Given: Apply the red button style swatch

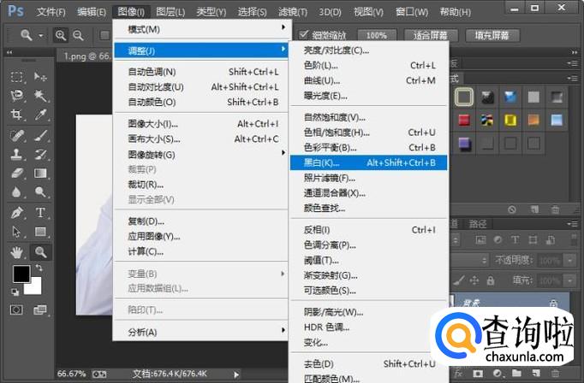Looking at the screenshot, I should 464,120.
